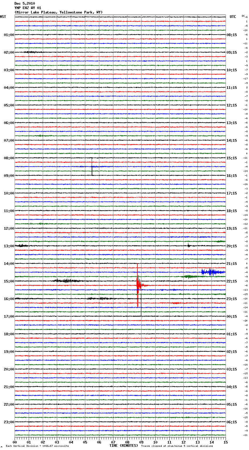Click the "05" minute tick label
This screenshot has height=450, width=249.
[x=85, y=442]
